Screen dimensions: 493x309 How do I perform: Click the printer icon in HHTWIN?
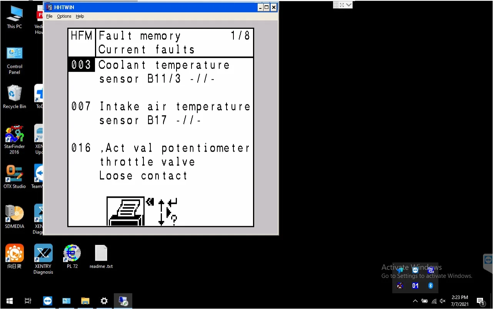click(125, 211)
